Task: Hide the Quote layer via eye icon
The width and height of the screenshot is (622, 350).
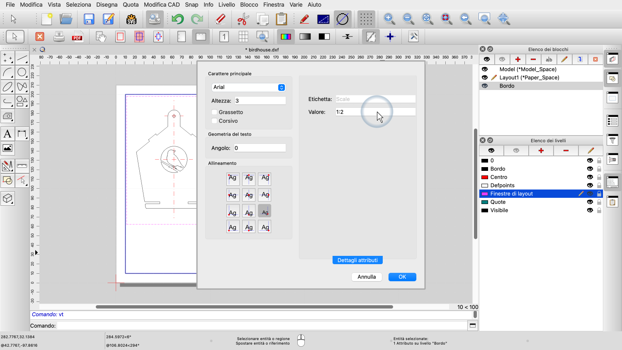Action: (x=590, y=202)
